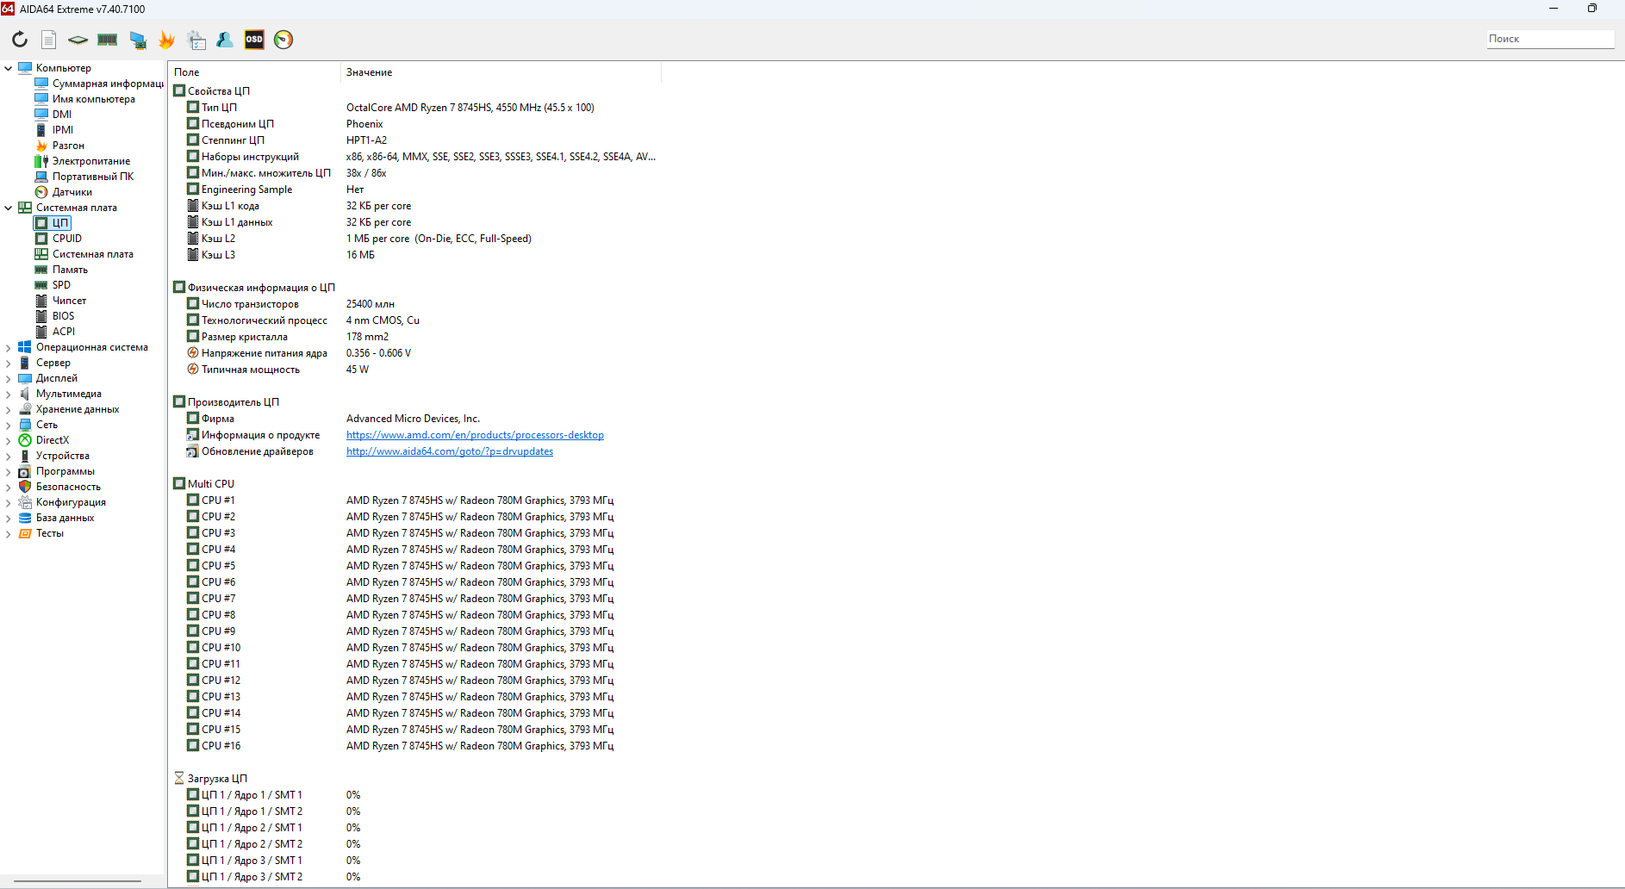Expand the База данных tree node
This screenshot has width=1625, height=889.
pos(9,518)
